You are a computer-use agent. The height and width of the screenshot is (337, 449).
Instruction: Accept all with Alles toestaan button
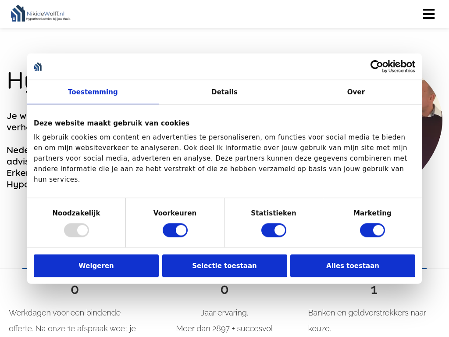coord(353,266)
